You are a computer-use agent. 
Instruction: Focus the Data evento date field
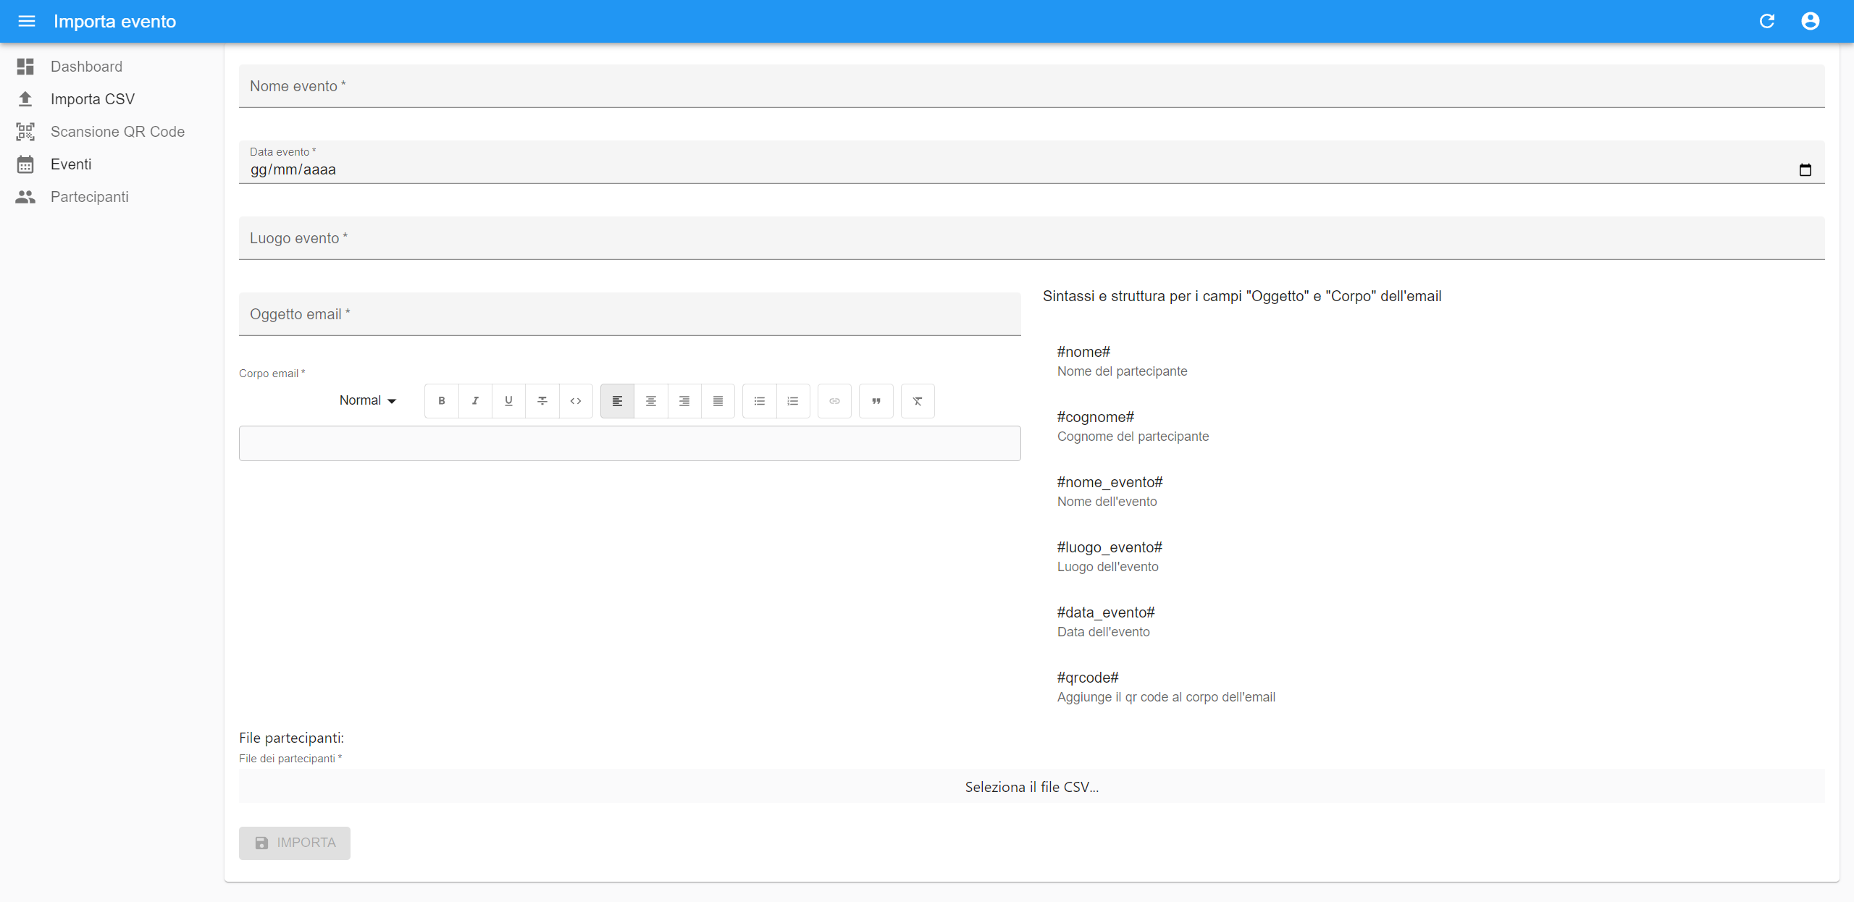(x=1031, y=162)
